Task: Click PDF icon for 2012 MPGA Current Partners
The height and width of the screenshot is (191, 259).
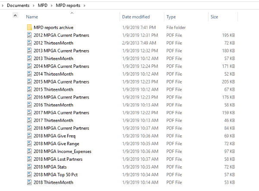Action: pyautogui.click(x=29, y=35)
